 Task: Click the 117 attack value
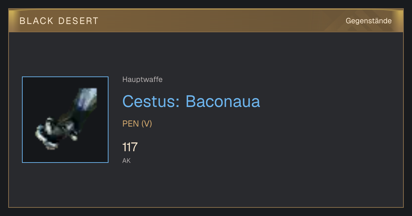[x=130, y=147]
